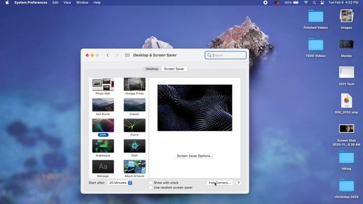The height and width of the screenshot is (204, 363).
Task: Switch to the Desktop tab
Action: tap(152, 69)
